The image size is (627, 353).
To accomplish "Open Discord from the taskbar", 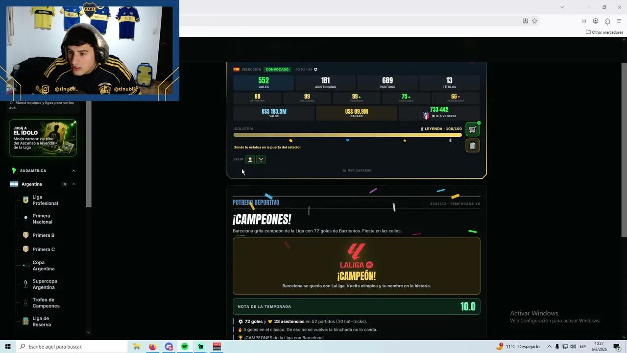I will click(x=169, y=347).
